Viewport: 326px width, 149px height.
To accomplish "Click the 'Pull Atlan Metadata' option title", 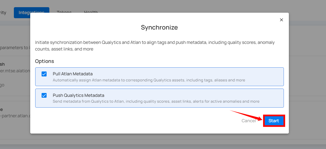I will (x=73, y=74).
